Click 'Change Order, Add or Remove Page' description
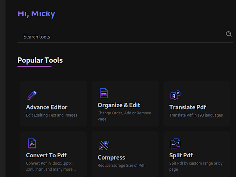 124,116
